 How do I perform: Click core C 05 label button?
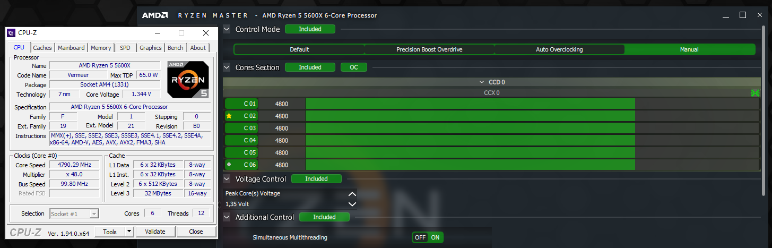pos(241,152)
